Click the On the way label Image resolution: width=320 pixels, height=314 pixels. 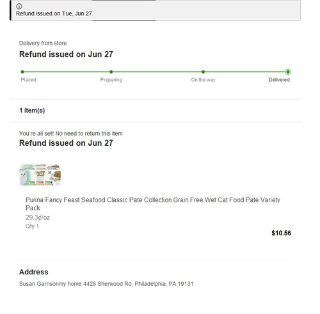click(x=203, y=80)
